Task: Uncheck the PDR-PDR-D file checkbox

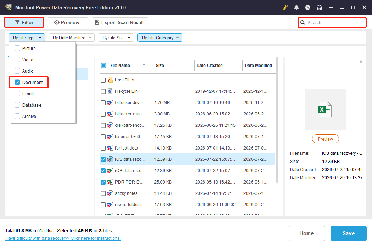Action: [103, 182]
